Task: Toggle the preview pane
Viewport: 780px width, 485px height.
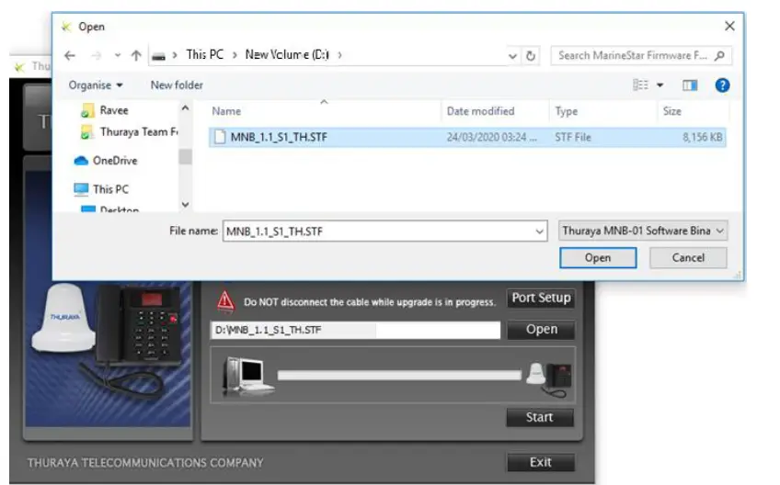Action: click(x=690, y=85)
